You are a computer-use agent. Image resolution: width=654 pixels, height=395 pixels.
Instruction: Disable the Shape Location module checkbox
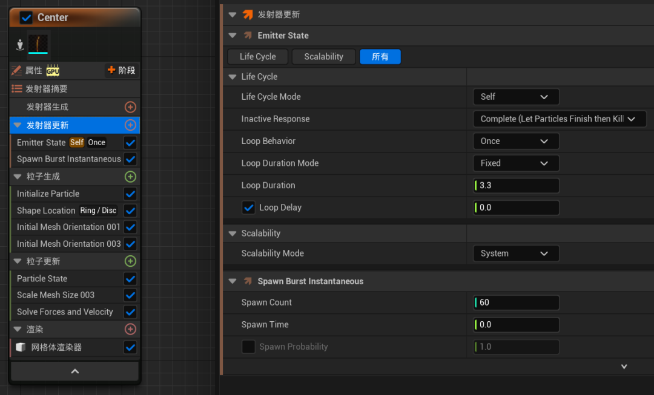[x=130, y=211]
